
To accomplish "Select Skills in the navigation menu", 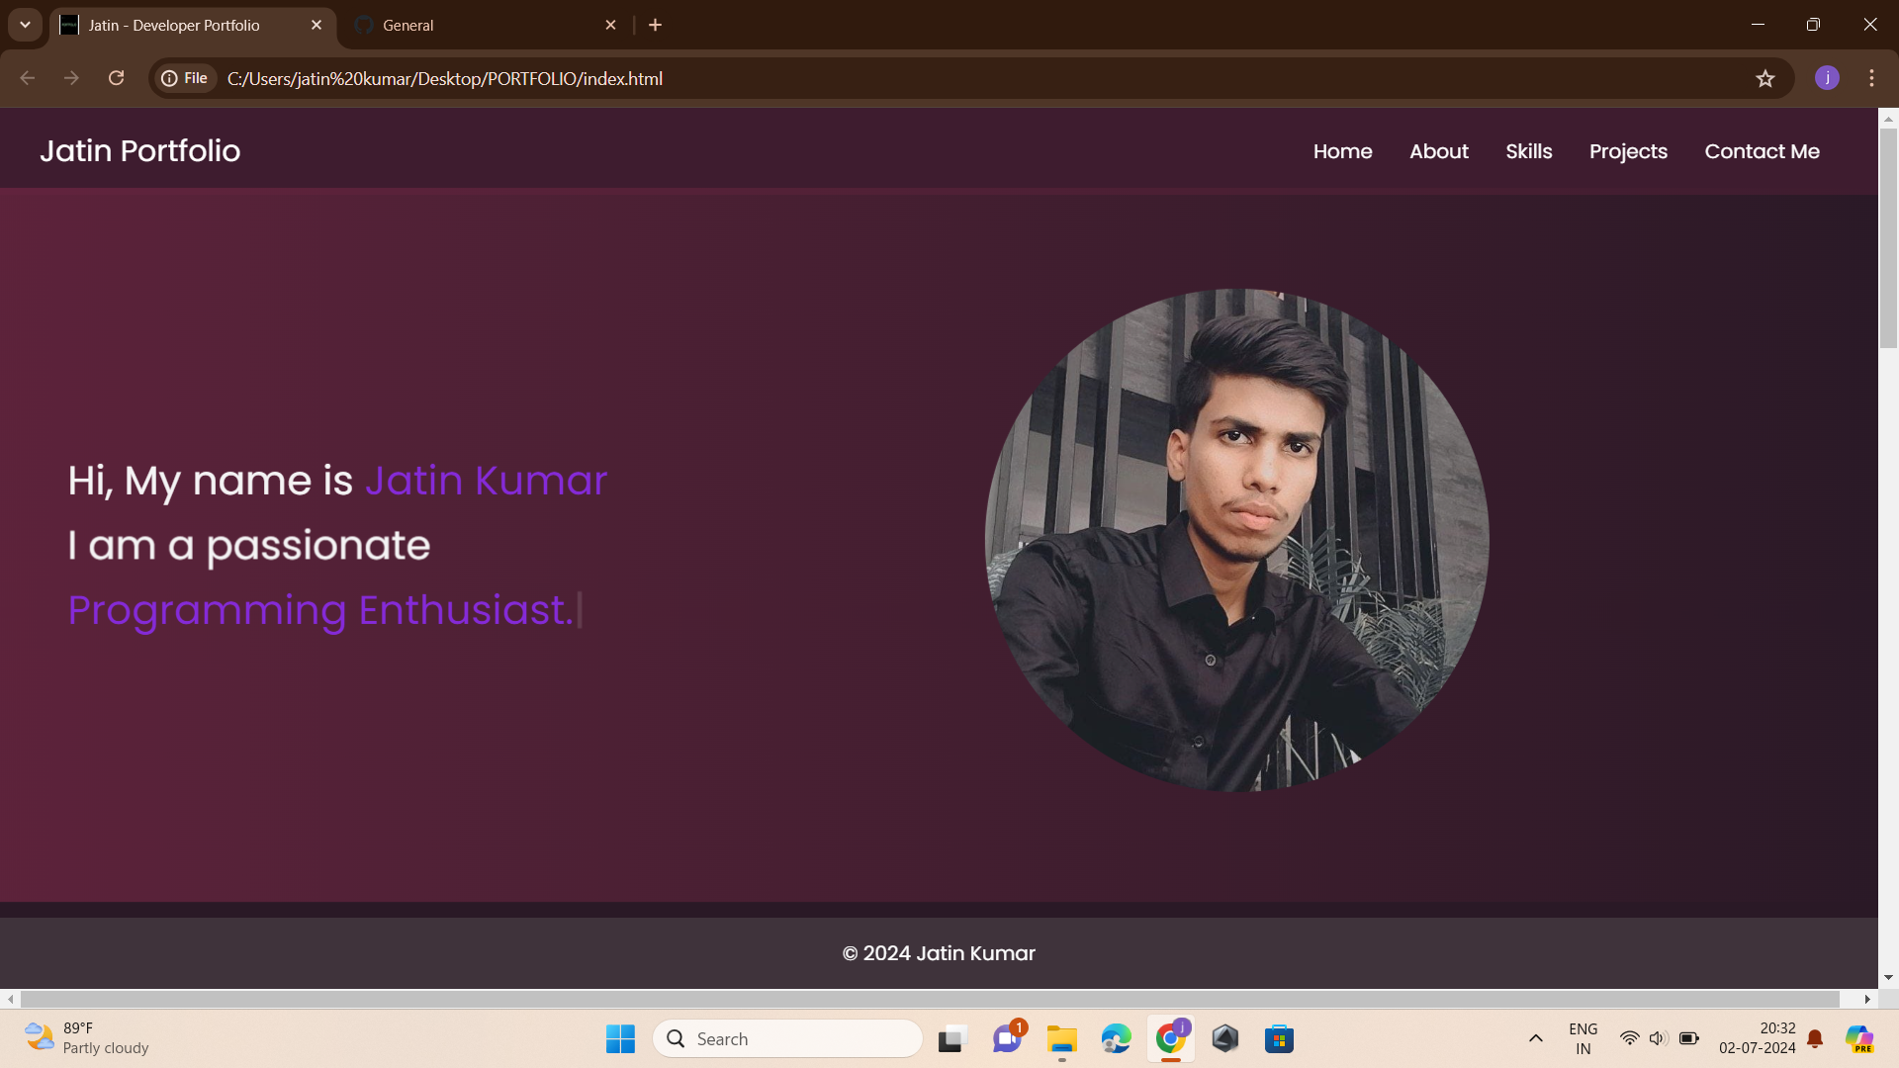I will click(x=1528, y=151).
